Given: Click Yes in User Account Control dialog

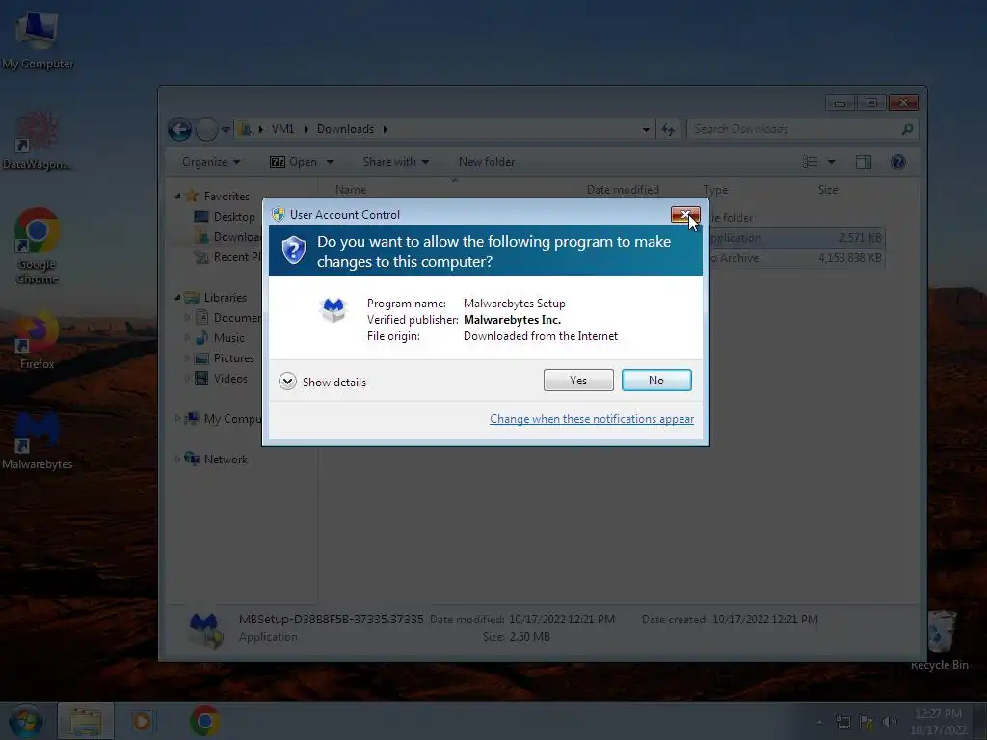Looking at the screenshot, I should tap(578, 380).
